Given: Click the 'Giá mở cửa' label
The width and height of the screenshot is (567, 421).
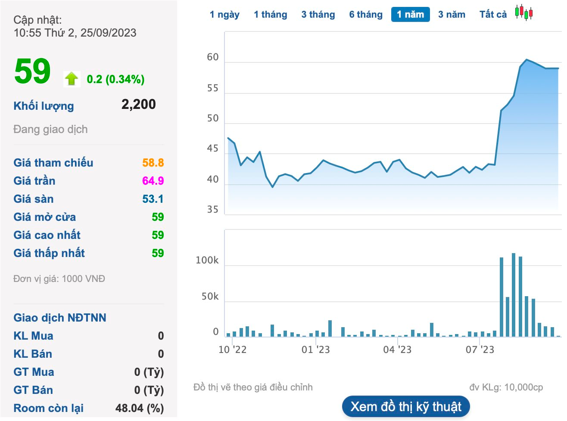Looking at the screenshot, I should click(45, 217).
